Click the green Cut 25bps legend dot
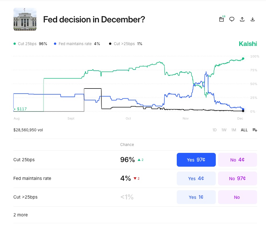266x225 pixels. [15, 44]
